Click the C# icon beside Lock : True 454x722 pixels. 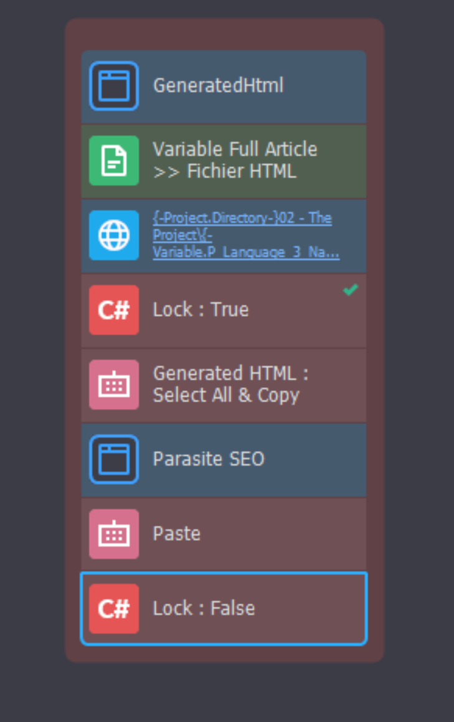pos(114,310)
